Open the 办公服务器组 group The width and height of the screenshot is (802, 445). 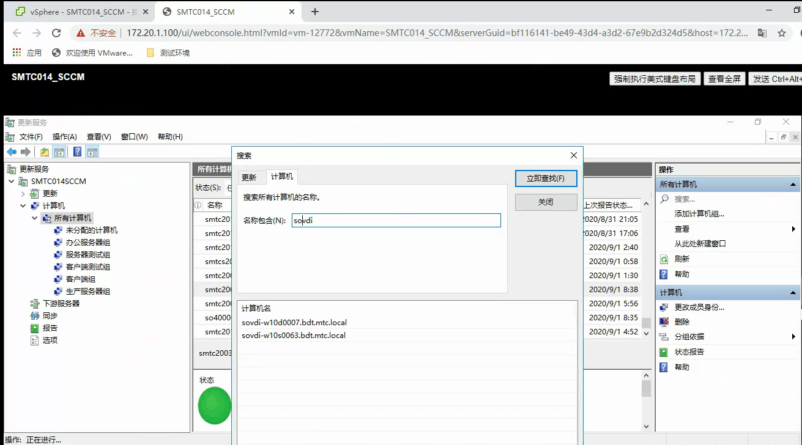pyautogui.click(x=87, y=242)
